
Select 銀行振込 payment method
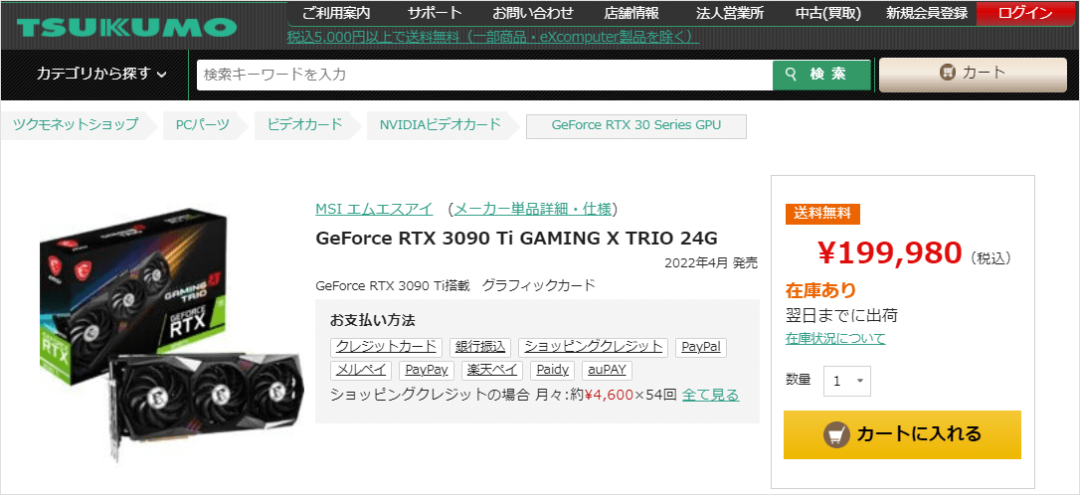point(480,346)
